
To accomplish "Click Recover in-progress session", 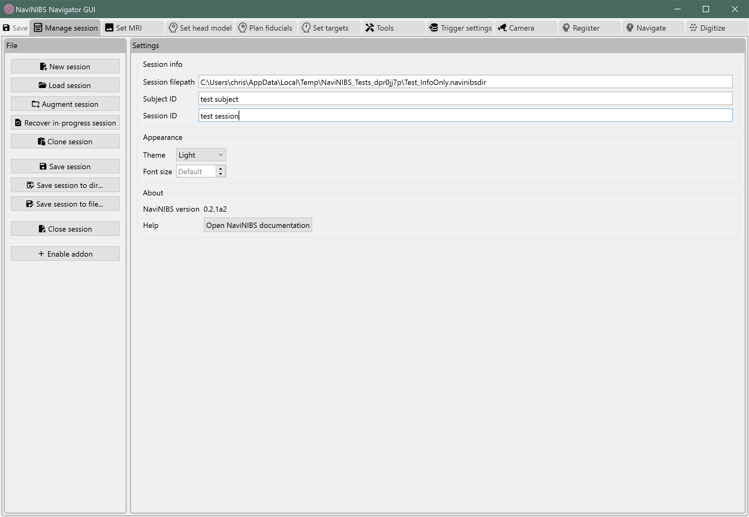I will tap(65, 123).
